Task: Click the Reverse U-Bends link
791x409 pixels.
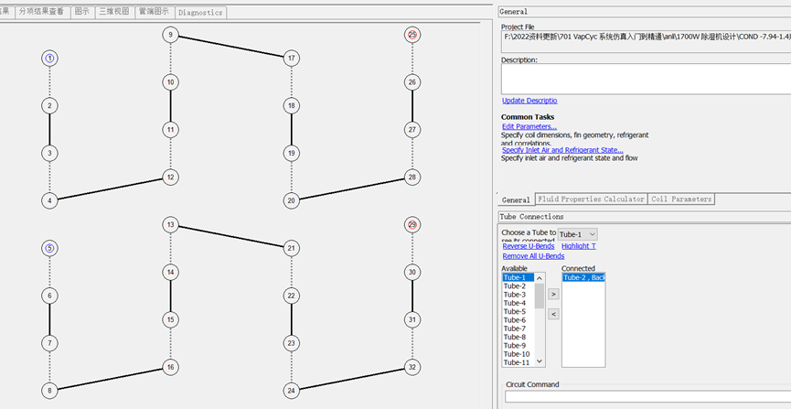Action: 529,246
